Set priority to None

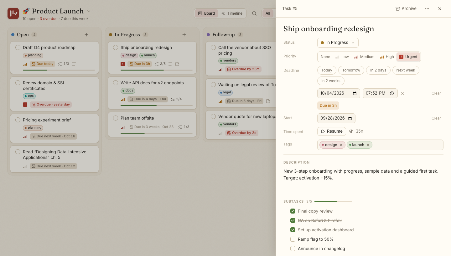pyautogui.click(x=325, y=57)
